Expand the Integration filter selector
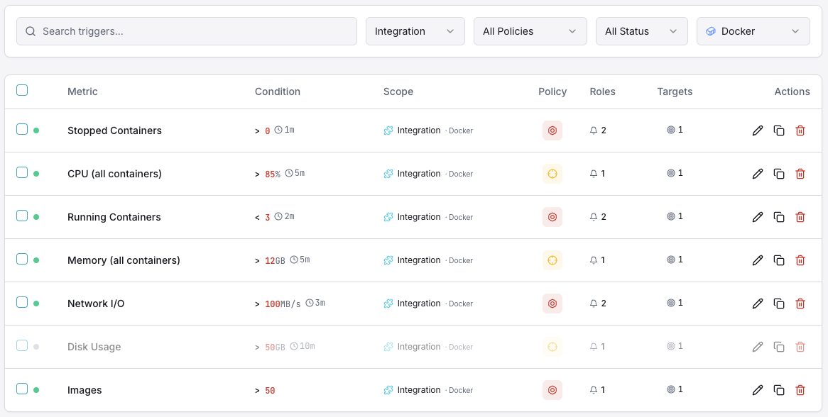 point(415,31)
